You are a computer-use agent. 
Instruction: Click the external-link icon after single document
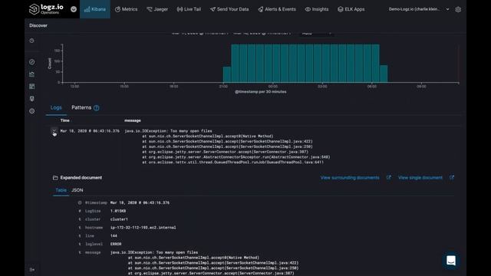click(452, 177)
